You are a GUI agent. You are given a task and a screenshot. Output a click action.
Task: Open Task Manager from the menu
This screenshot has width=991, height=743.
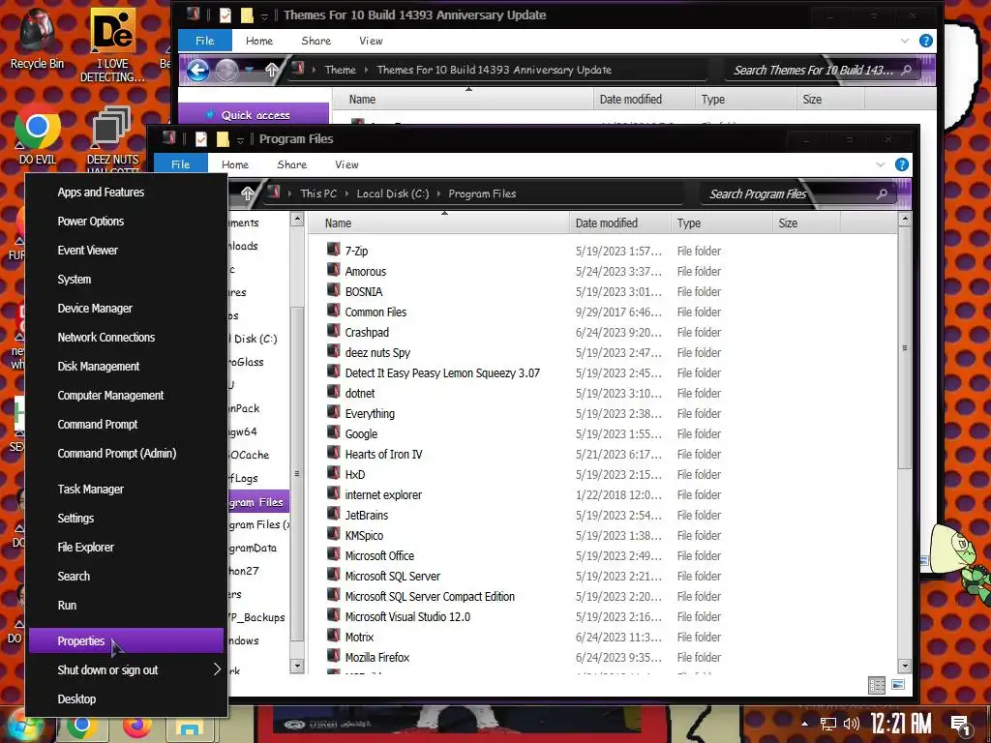[127, 489]
